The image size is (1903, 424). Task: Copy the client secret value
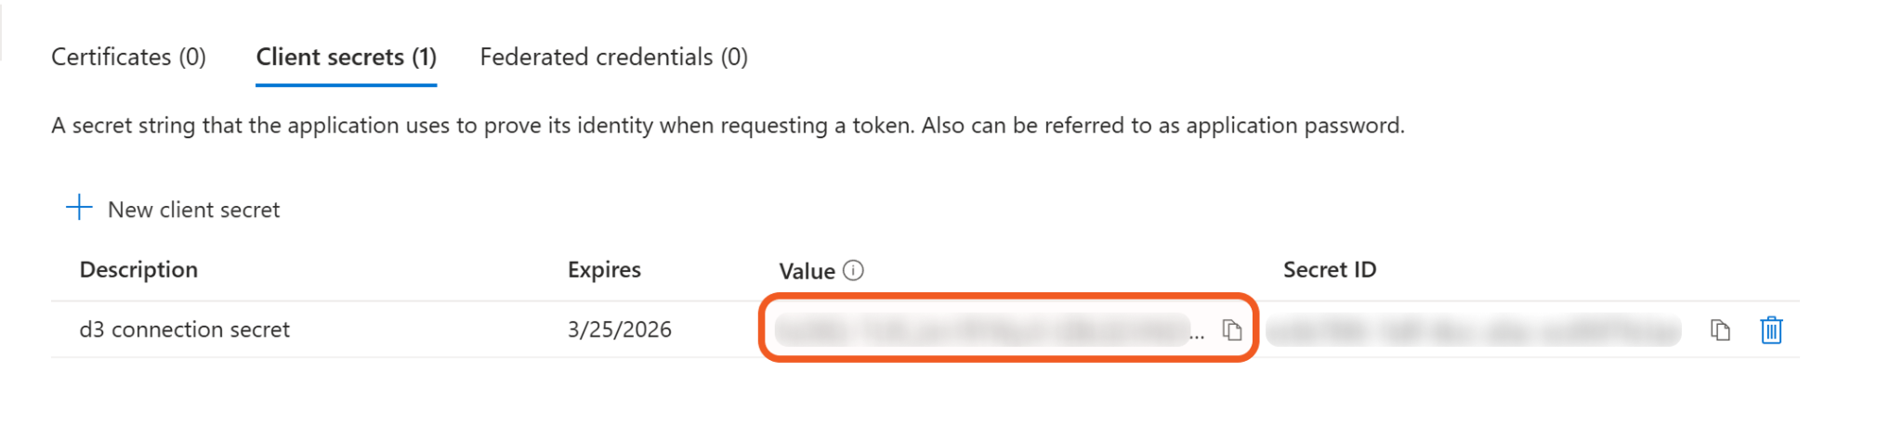(1232, 330)
